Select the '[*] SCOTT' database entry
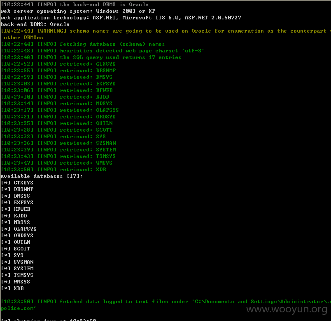 15,249
